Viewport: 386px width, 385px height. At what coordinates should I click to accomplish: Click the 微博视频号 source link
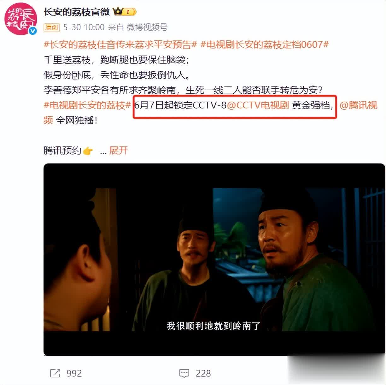[147, 27]
